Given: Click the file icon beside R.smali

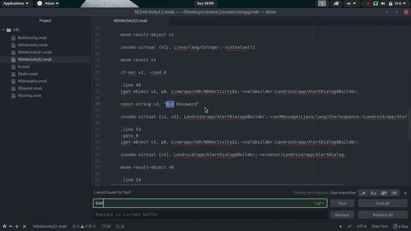Looking at the screenshot, I should pyautogui.click(x=13, y=67).
